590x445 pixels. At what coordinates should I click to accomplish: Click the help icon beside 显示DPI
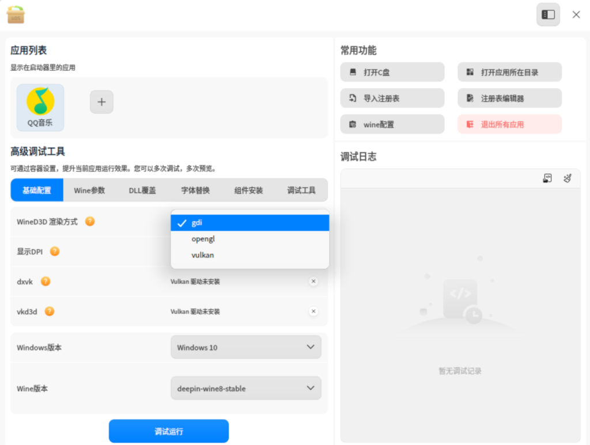(55, 251)
